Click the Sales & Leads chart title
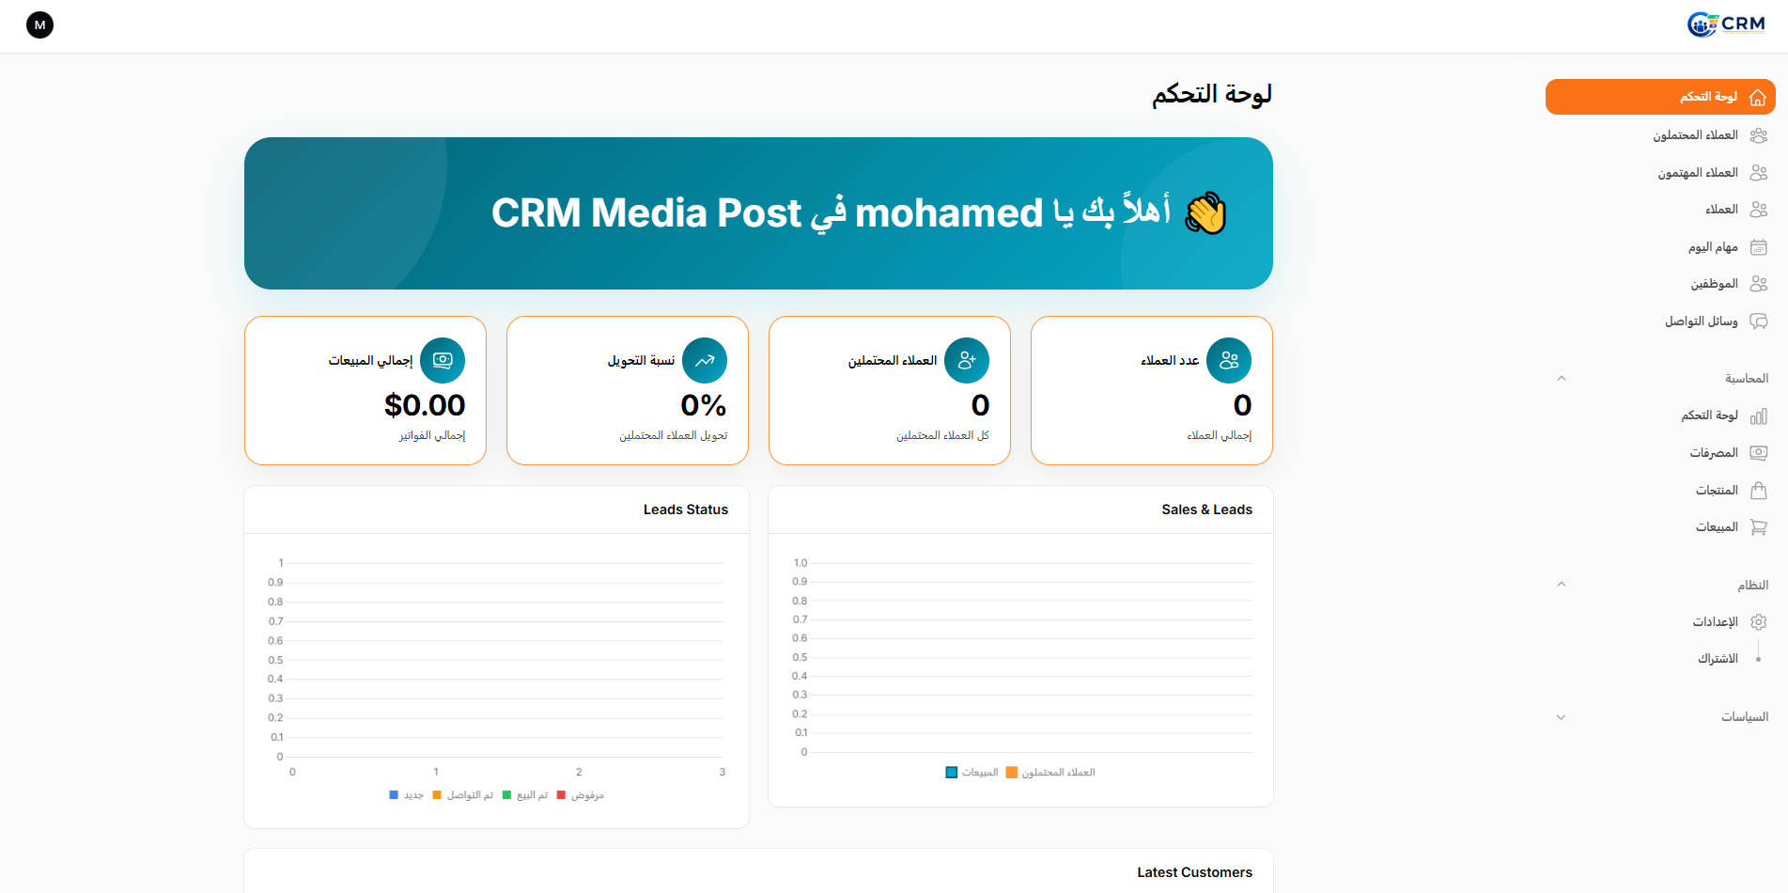 coord(1206,509)
